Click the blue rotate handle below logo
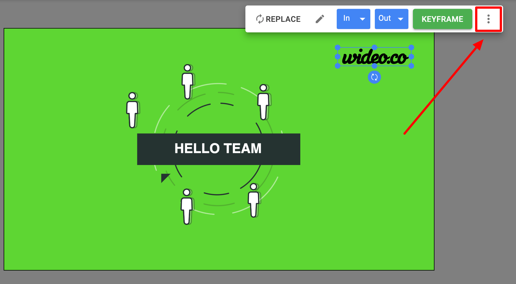The width and height of the screenshot is (516, 284). [x=374, y=77]
